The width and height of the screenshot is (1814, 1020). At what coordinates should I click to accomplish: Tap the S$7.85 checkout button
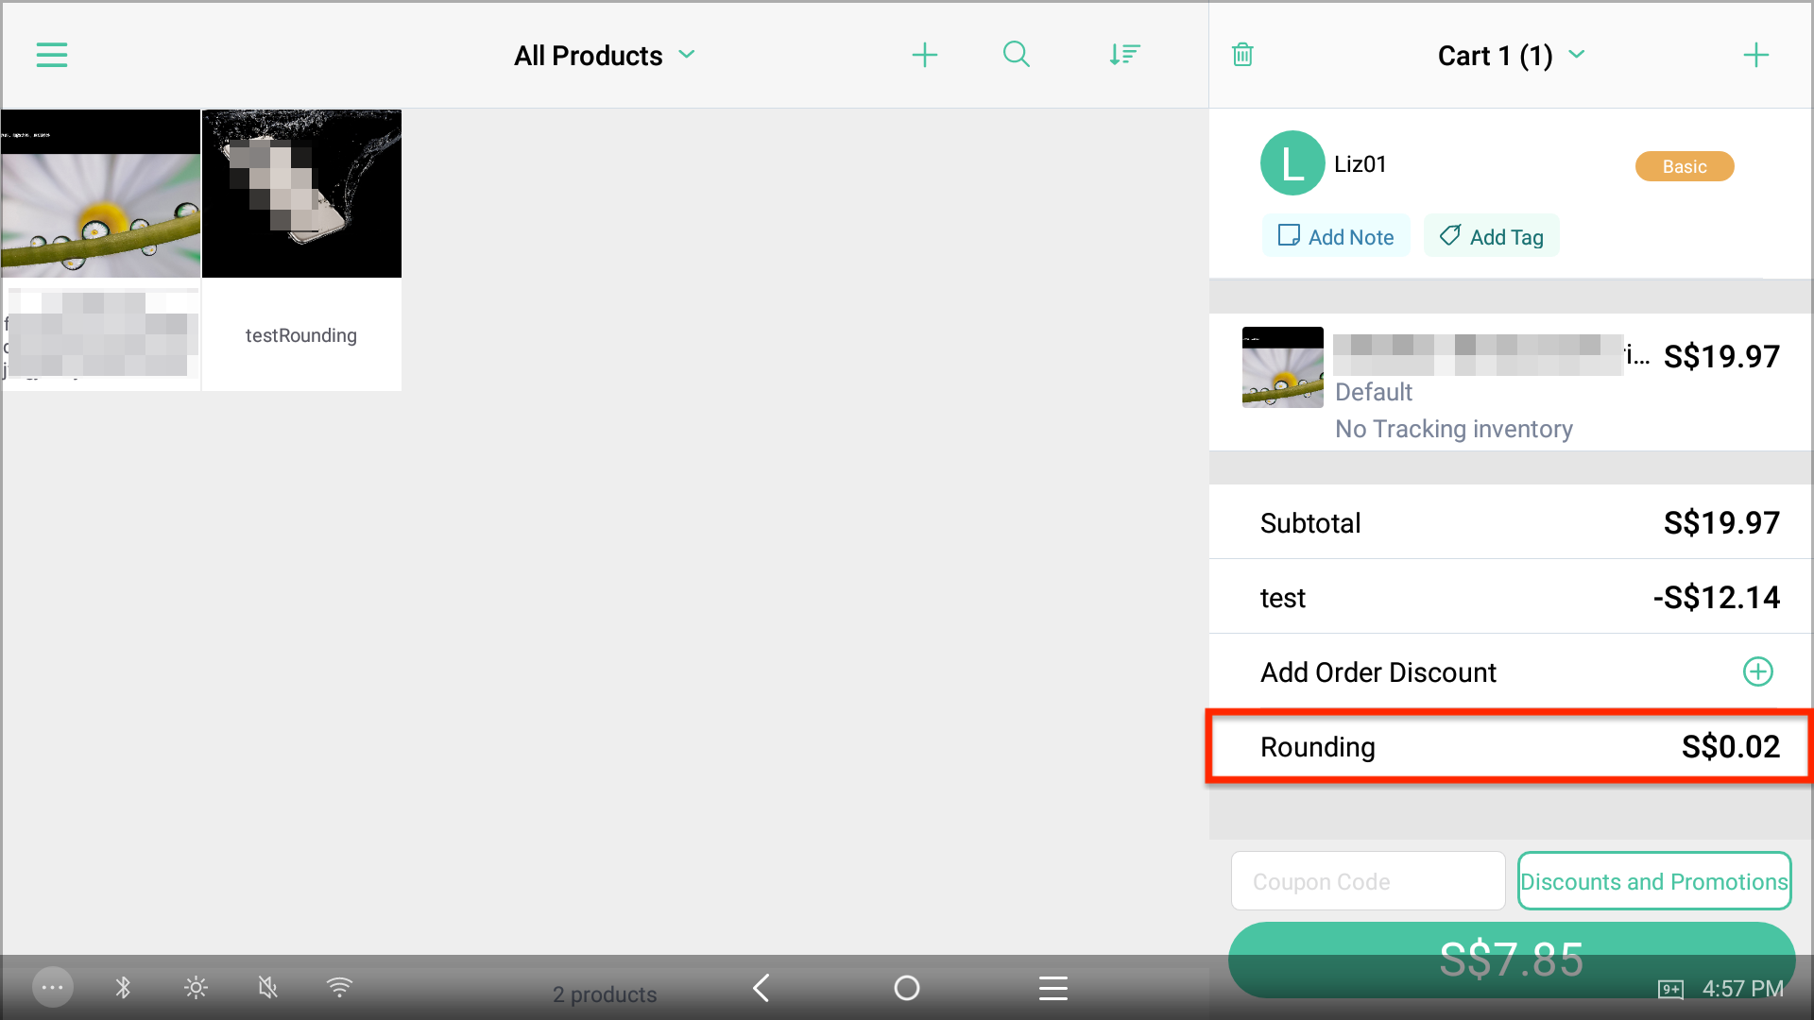coord(1511,960)
